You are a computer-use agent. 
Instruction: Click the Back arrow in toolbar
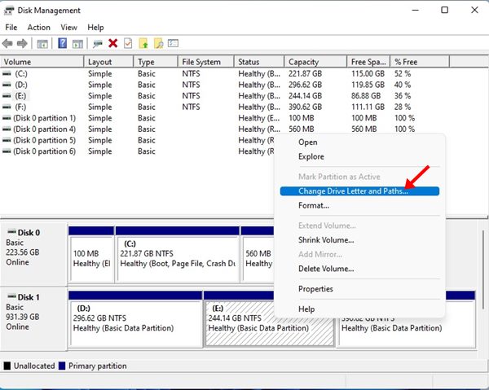pos(8,43)
